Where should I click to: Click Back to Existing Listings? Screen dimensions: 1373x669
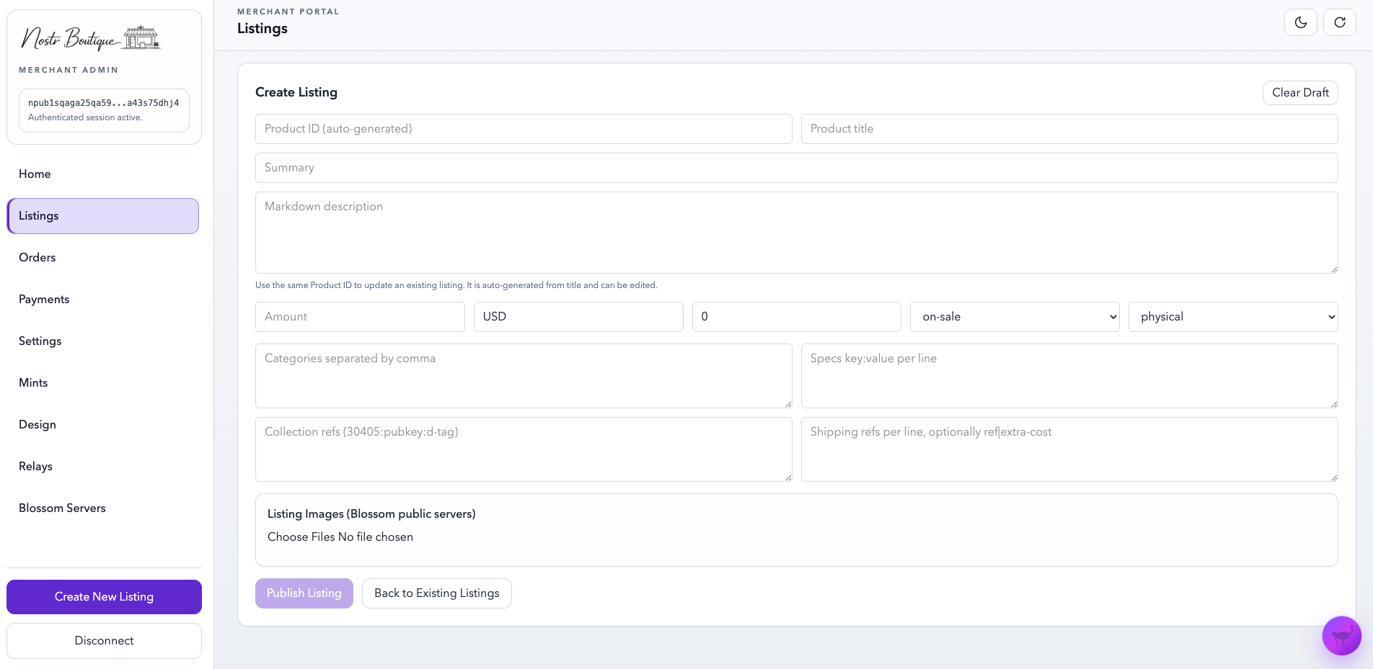click(x=437, y=593)
